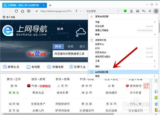This screenshot has width=160, height=115.
Task: Click the address bar URL field
Action: click(56, 11)
